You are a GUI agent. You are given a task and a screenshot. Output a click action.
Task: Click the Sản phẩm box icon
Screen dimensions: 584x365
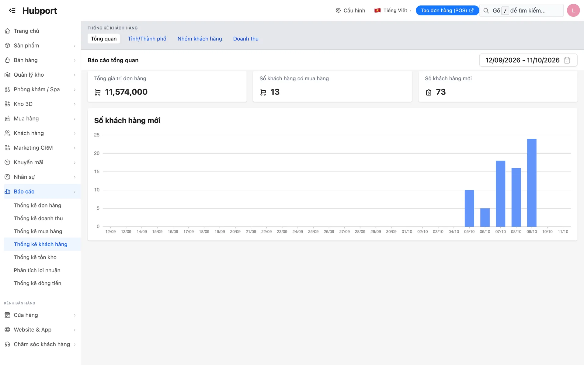(x=7, y=46)
